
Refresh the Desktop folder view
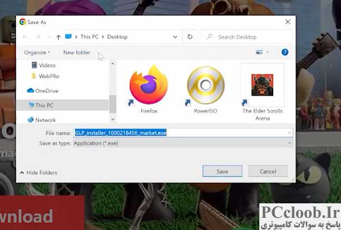190,37
